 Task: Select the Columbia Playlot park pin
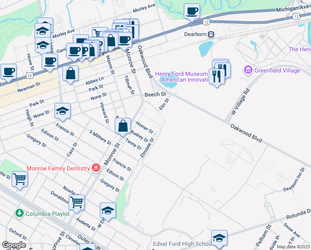point(19,213)
